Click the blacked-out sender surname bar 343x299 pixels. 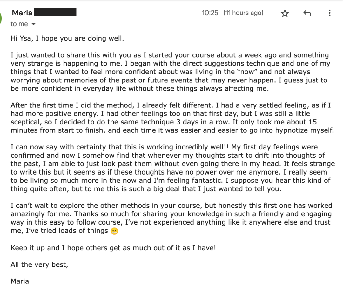(x=55, y=13)
